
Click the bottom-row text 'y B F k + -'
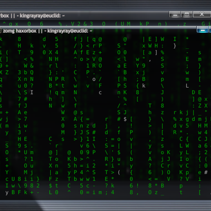tap(22, 193)
